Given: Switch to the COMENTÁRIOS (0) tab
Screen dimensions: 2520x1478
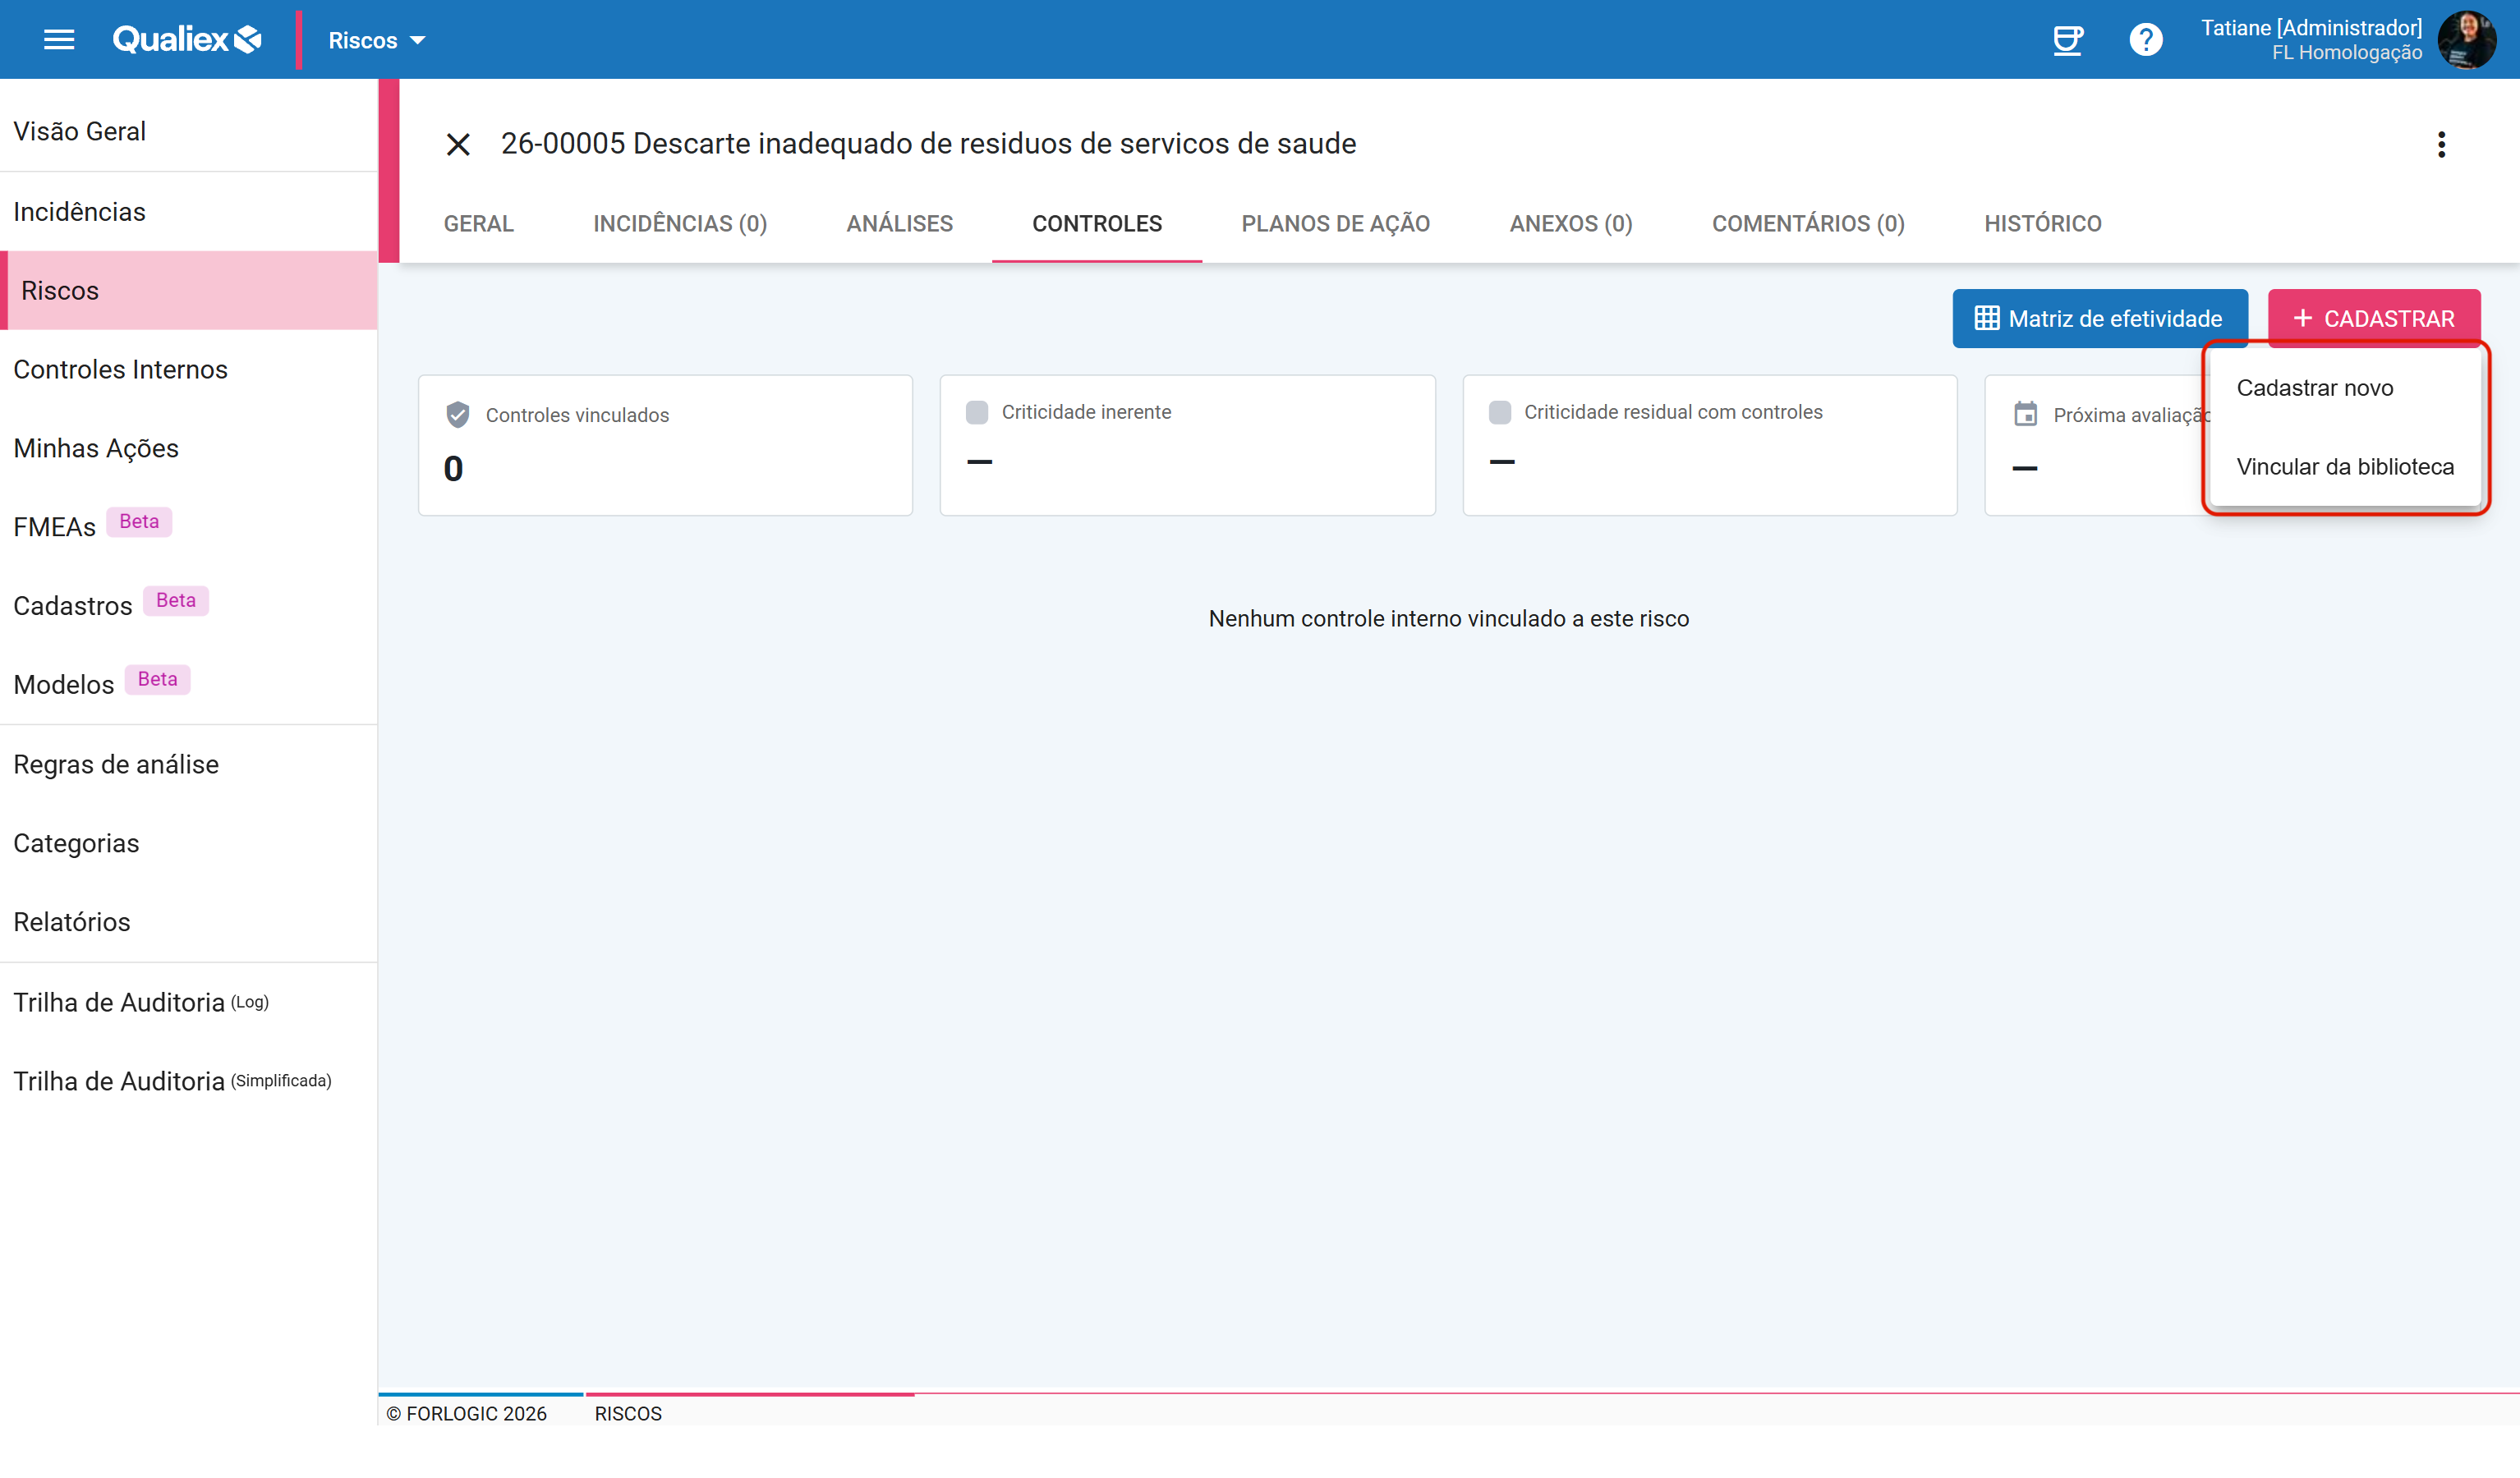Looking at the screenshot, I should pyautogui.click(x=1808, y=224).
